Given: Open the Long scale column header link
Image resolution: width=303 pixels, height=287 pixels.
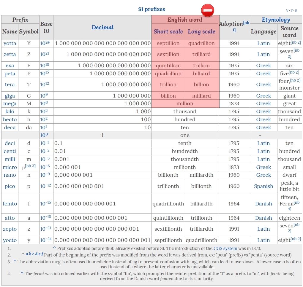Looking at the screenshot, I should [201, 31].
